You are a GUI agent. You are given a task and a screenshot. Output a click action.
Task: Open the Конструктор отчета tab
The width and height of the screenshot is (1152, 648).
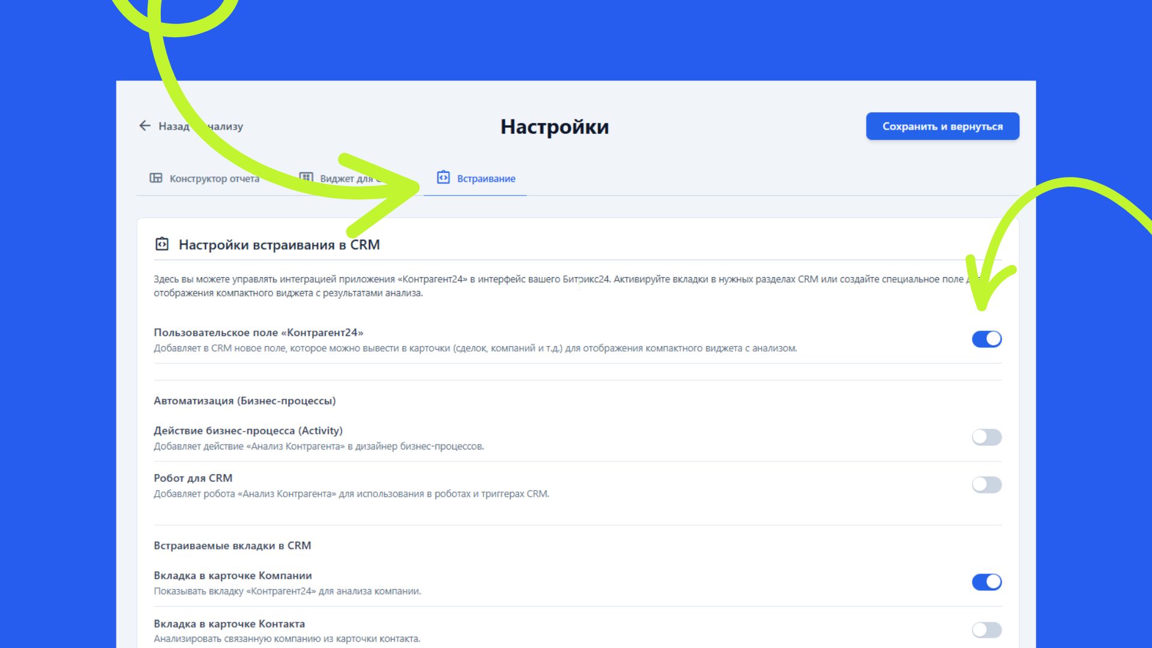pos(214,179)
